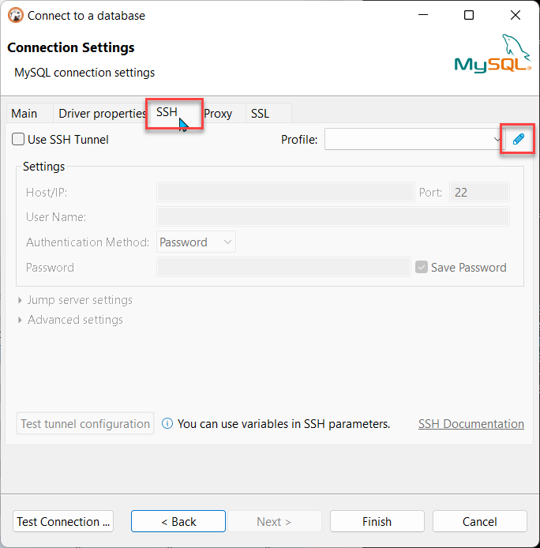Click the Finish button
The width and height of the screenshot is (540, 548).
tap(377, 521)
